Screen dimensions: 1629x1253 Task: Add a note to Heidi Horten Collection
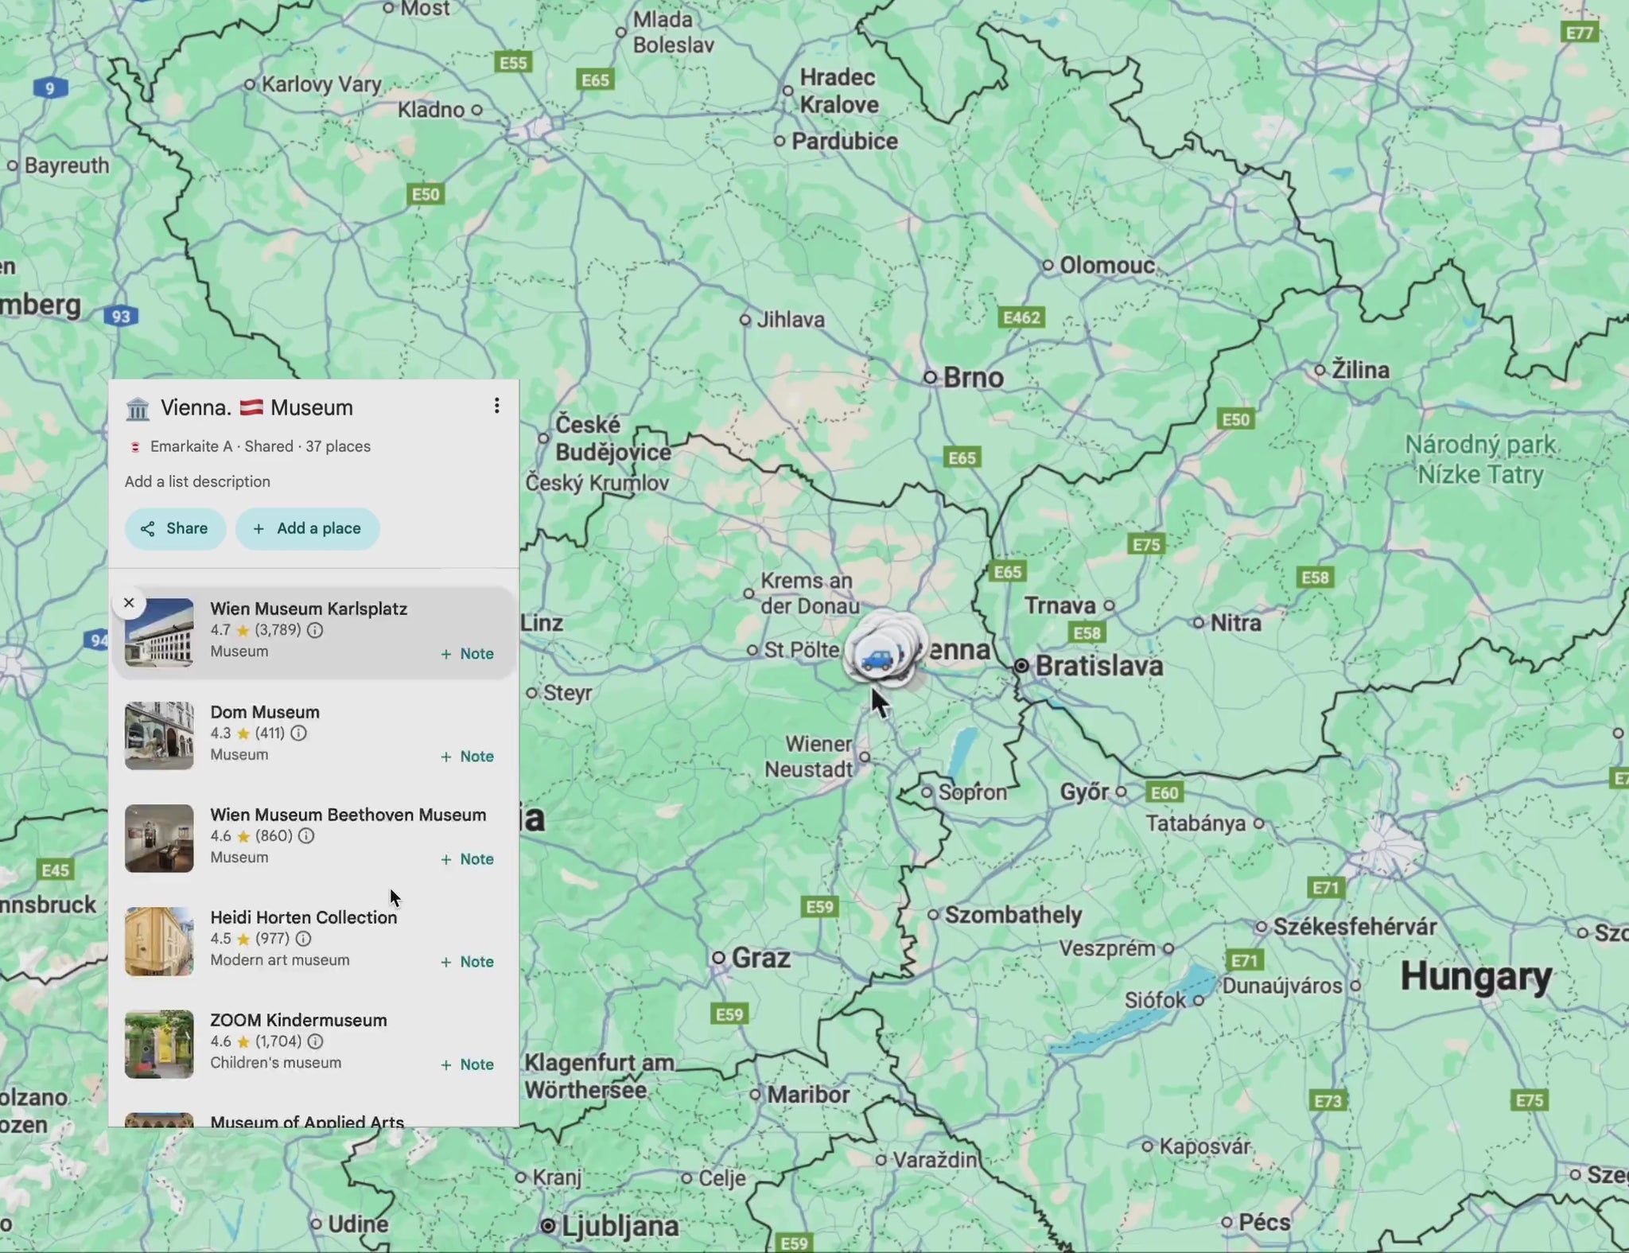pos(468,962)
